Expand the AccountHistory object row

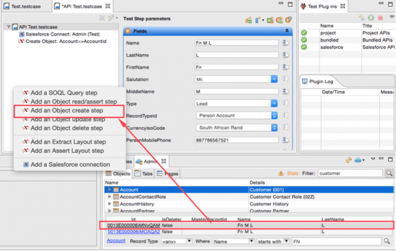click(x=110, y=204)
